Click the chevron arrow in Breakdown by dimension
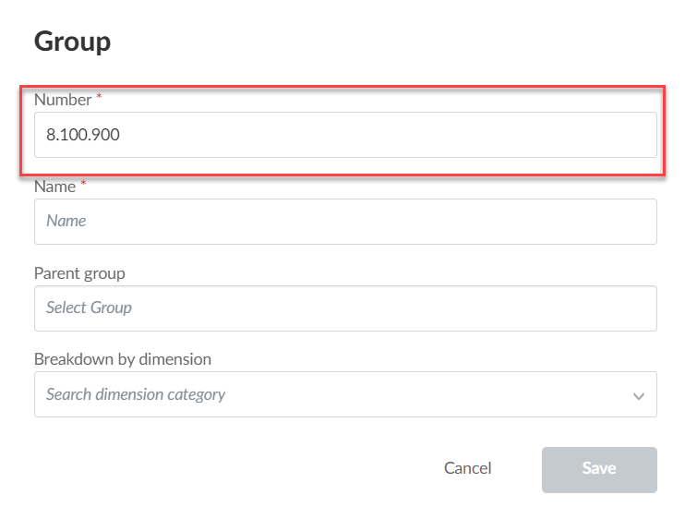 639,396
